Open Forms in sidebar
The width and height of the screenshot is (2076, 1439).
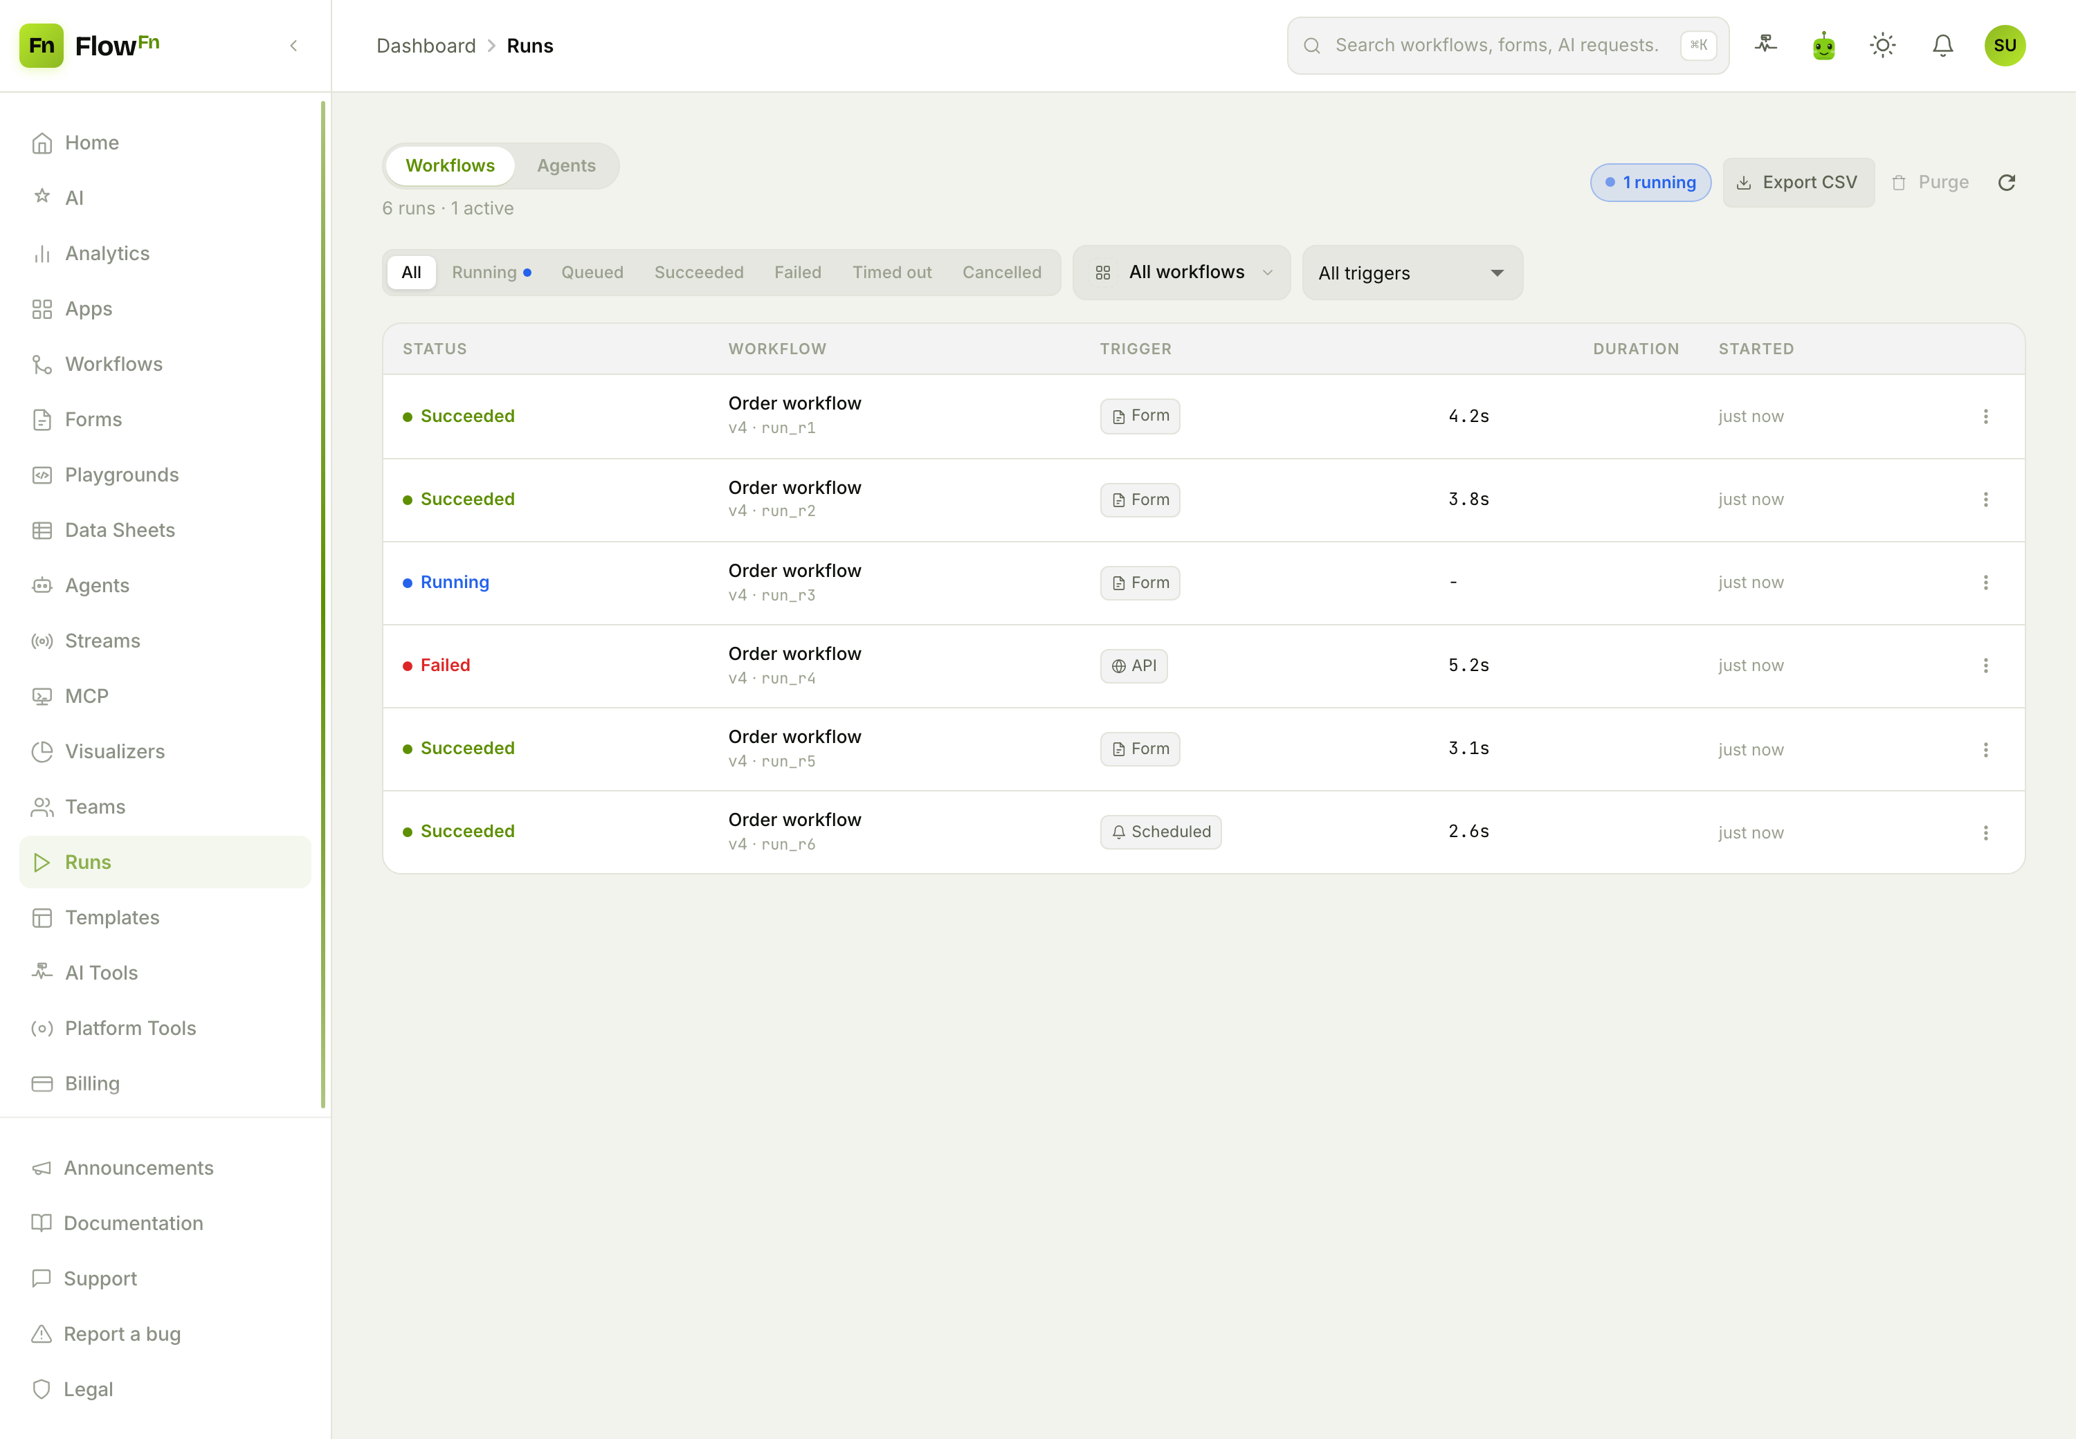165,419
